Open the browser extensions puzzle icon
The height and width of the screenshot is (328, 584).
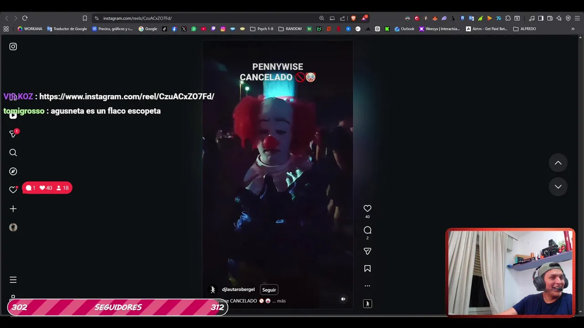point(508,18)
